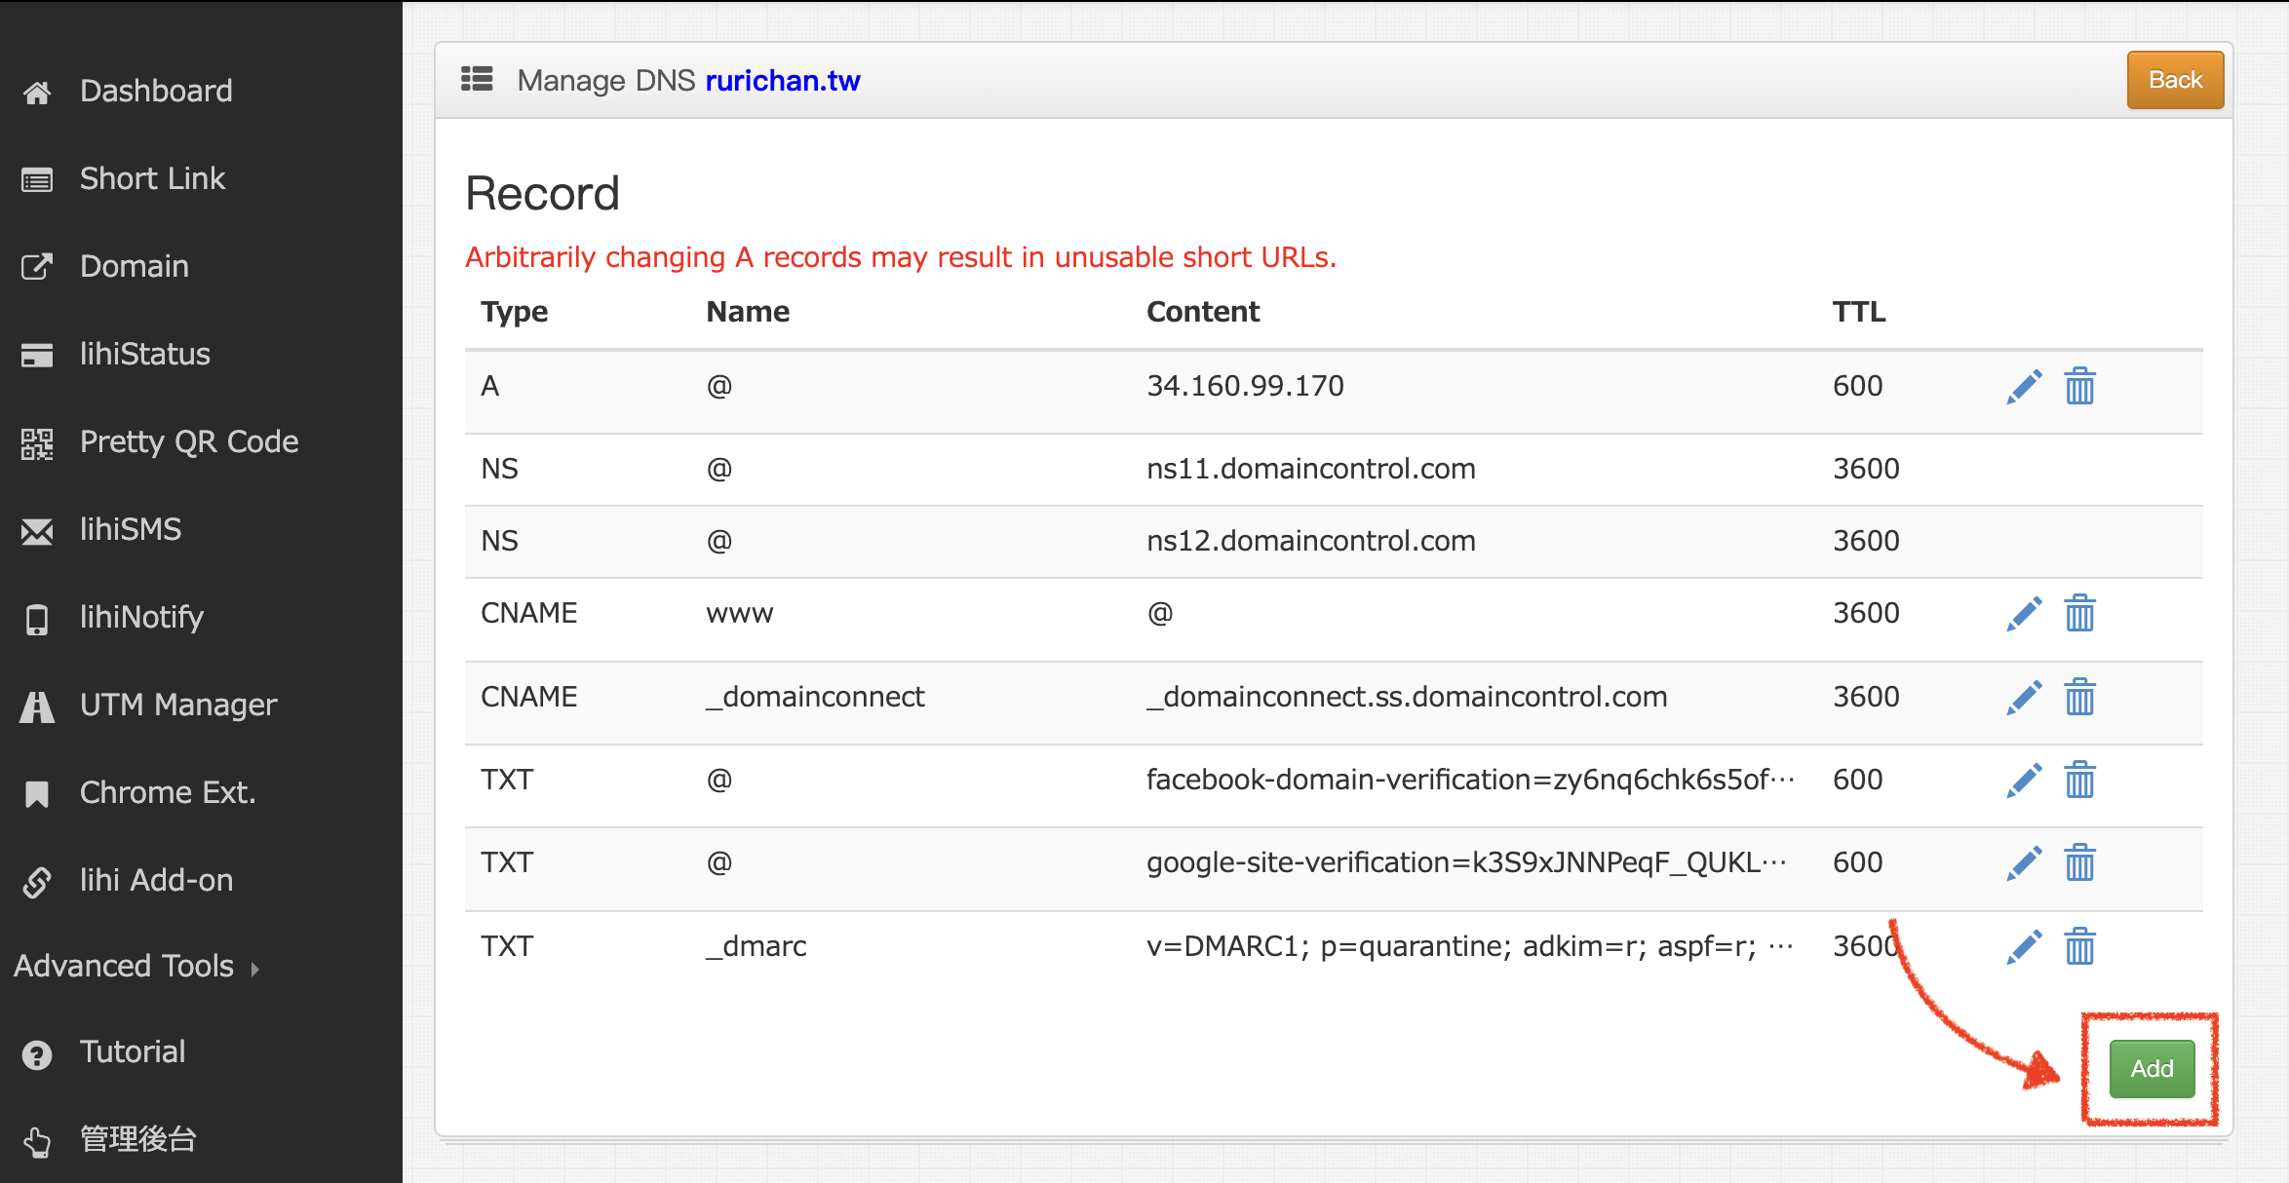Screen dimensions: 2289x1183
Task: Open the rurichan.tw domain link
Action: pyautogui.click(x=783, y=81)
